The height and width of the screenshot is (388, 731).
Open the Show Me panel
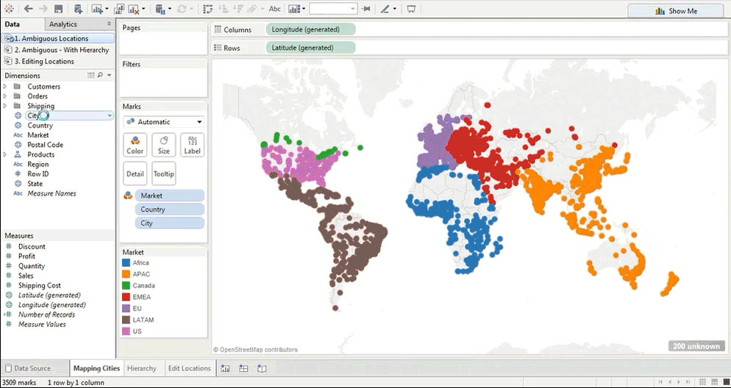pos(675,11)
